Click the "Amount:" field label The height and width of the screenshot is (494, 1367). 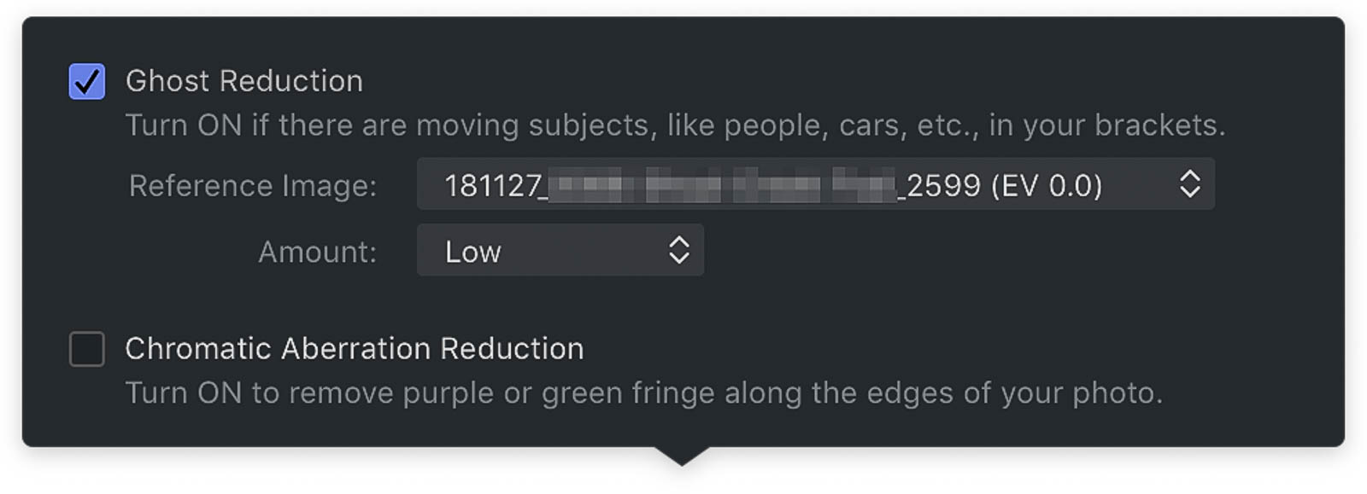(x=317, y=252)
